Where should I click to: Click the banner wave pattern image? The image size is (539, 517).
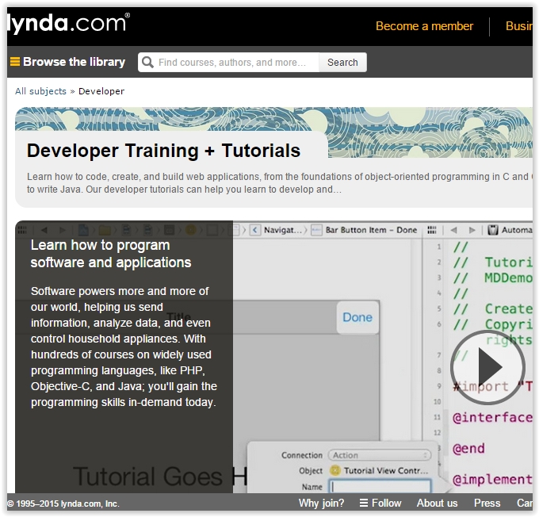pyautogui.click(x=430, y=132)
